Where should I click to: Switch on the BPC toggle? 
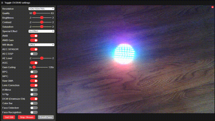click(x=34, y=72)
